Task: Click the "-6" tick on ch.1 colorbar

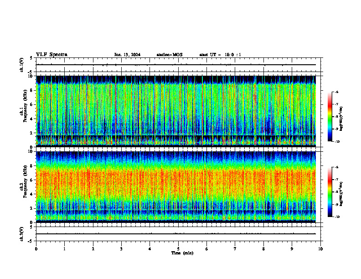Action: [x=336, y=92]
